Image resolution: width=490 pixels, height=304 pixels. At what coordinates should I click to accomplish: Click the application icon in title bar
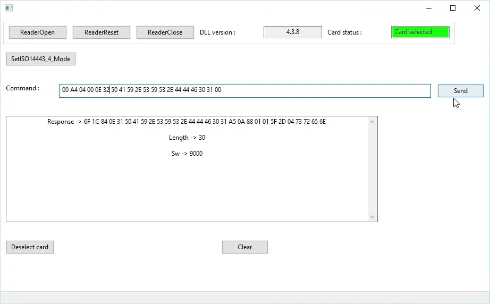coord(9,8)
